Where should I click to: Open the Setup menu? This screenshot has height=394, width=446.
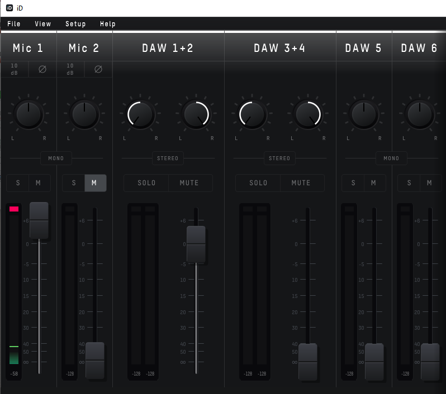click(75, 24)
